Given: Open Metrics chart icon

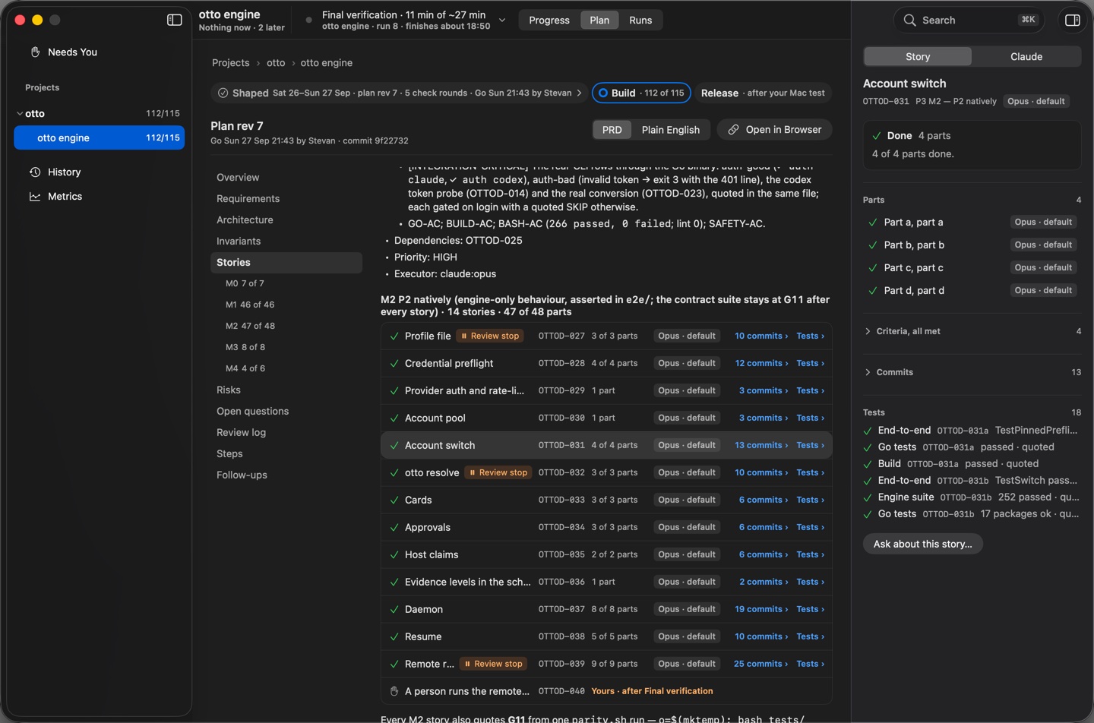Looking at the screenshot, I should 35,197.
